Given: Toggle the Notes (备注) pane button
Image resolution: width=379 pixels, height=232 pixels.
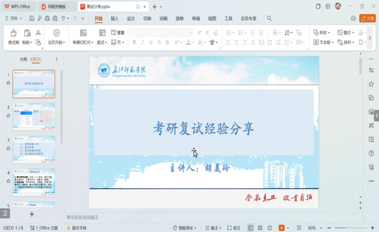Looking at the screenshot, I should coord(213,228).
